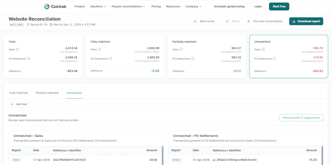Click info icon next to Unmatched Sales
Viewport: 332px width, 165px height.
point(263,49)
